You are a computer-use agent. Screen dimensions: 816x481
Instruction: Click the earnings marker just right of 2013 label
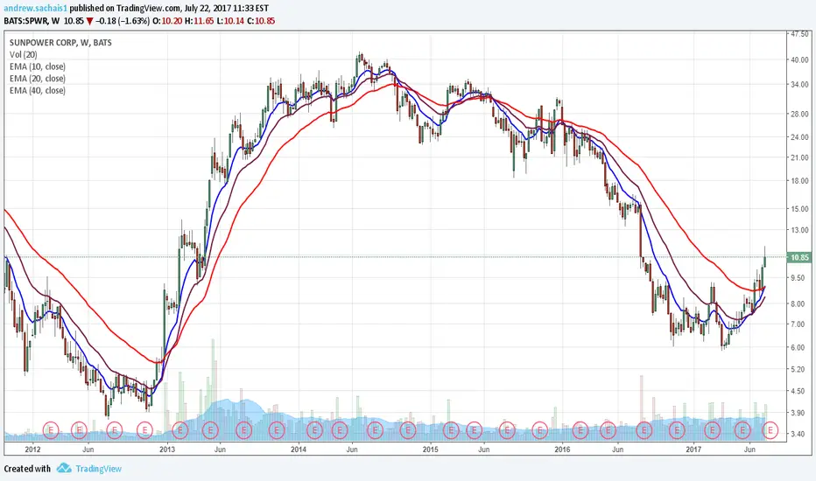pyautogui.click(x=180, y=430)
